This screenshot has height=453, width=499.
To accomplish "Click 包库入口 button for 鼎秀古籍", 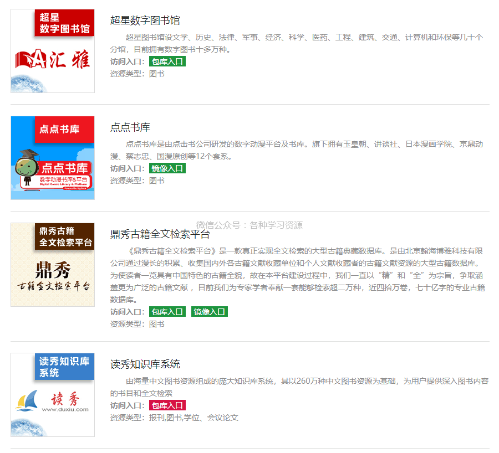I will [x=167, y=311].
